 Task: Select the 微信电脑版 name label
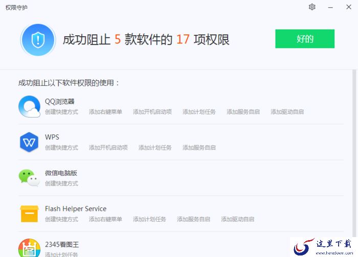tap(61, 173)
